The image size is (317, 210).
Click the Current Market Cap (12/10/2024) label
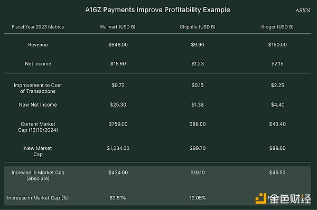(x=38, y=127)
